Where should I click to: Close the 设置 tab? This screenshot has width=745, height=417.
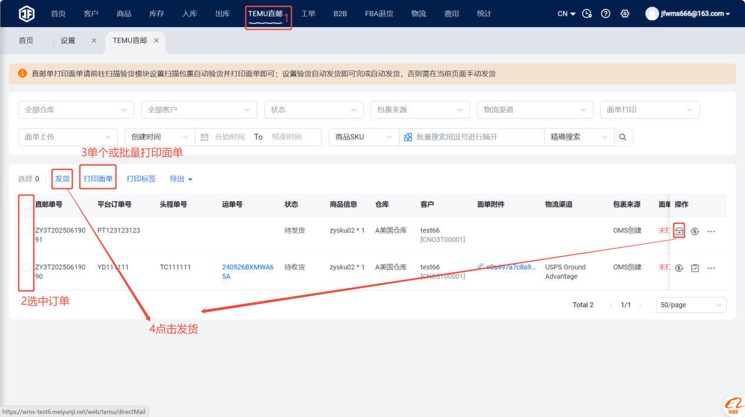click(94, 41)
